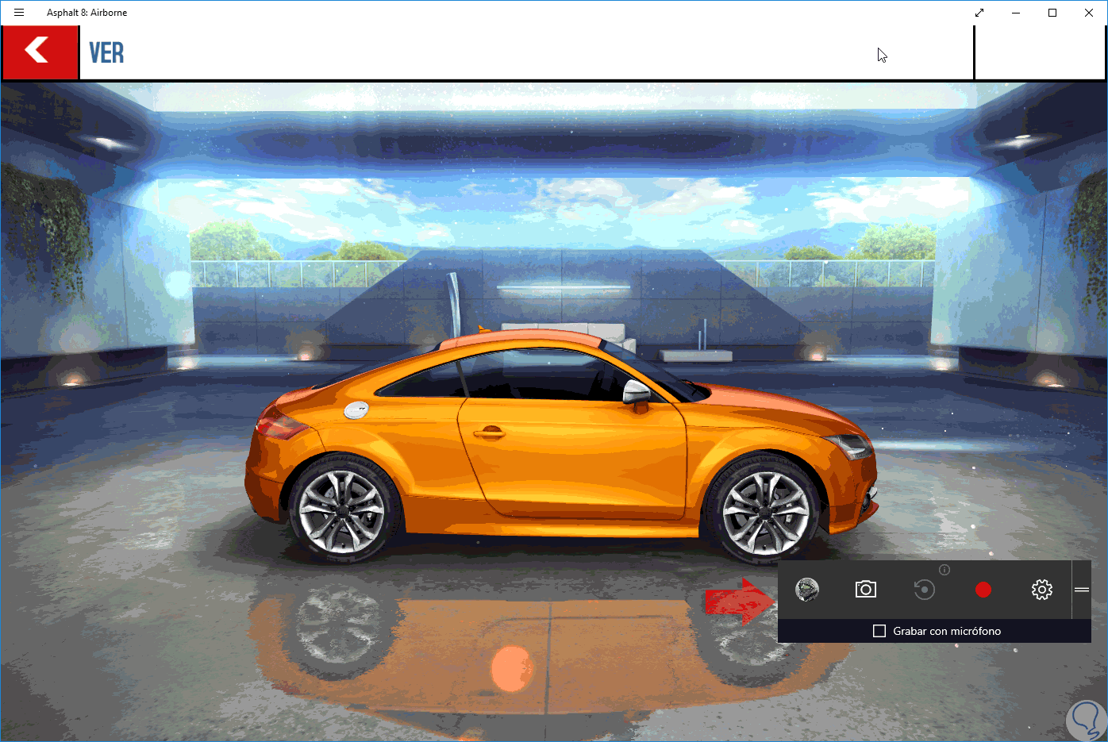Open Game bar settings gear

(1042, 590)
